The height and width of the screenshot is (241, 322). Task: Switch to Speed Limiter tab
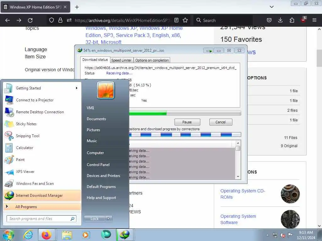121,60
